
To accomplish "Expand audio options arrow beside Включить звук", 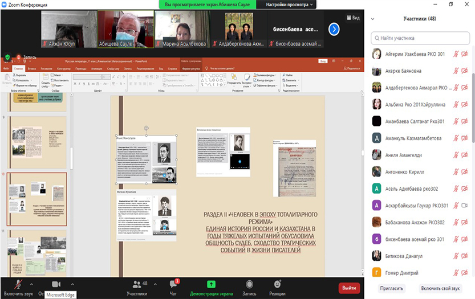I will pyautogui.click(x=31, y=284).
